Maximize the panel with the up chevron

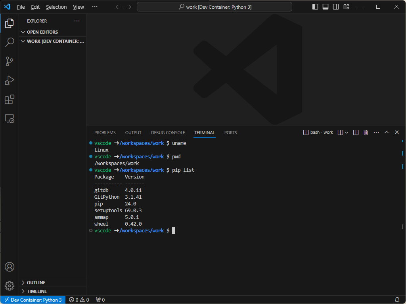pyautogui.click(x=387, y=132)
